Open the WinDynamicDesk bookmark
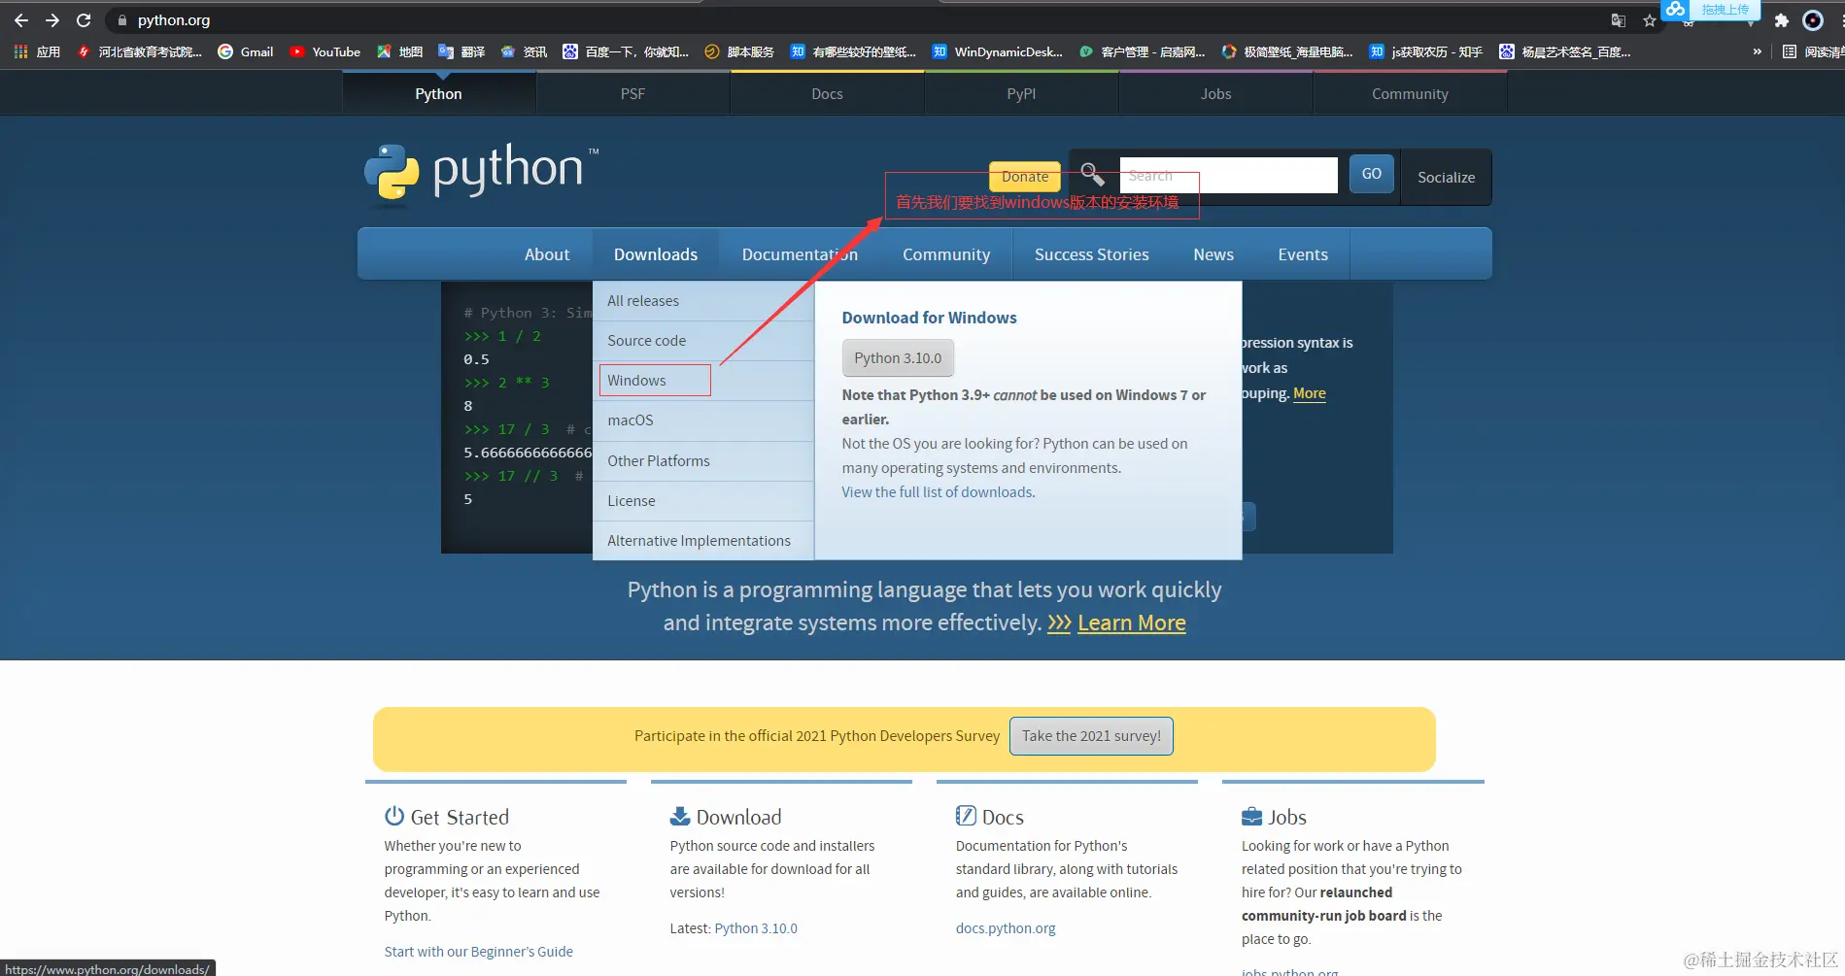Screen dimensions: 1845x976 (998, 51)
